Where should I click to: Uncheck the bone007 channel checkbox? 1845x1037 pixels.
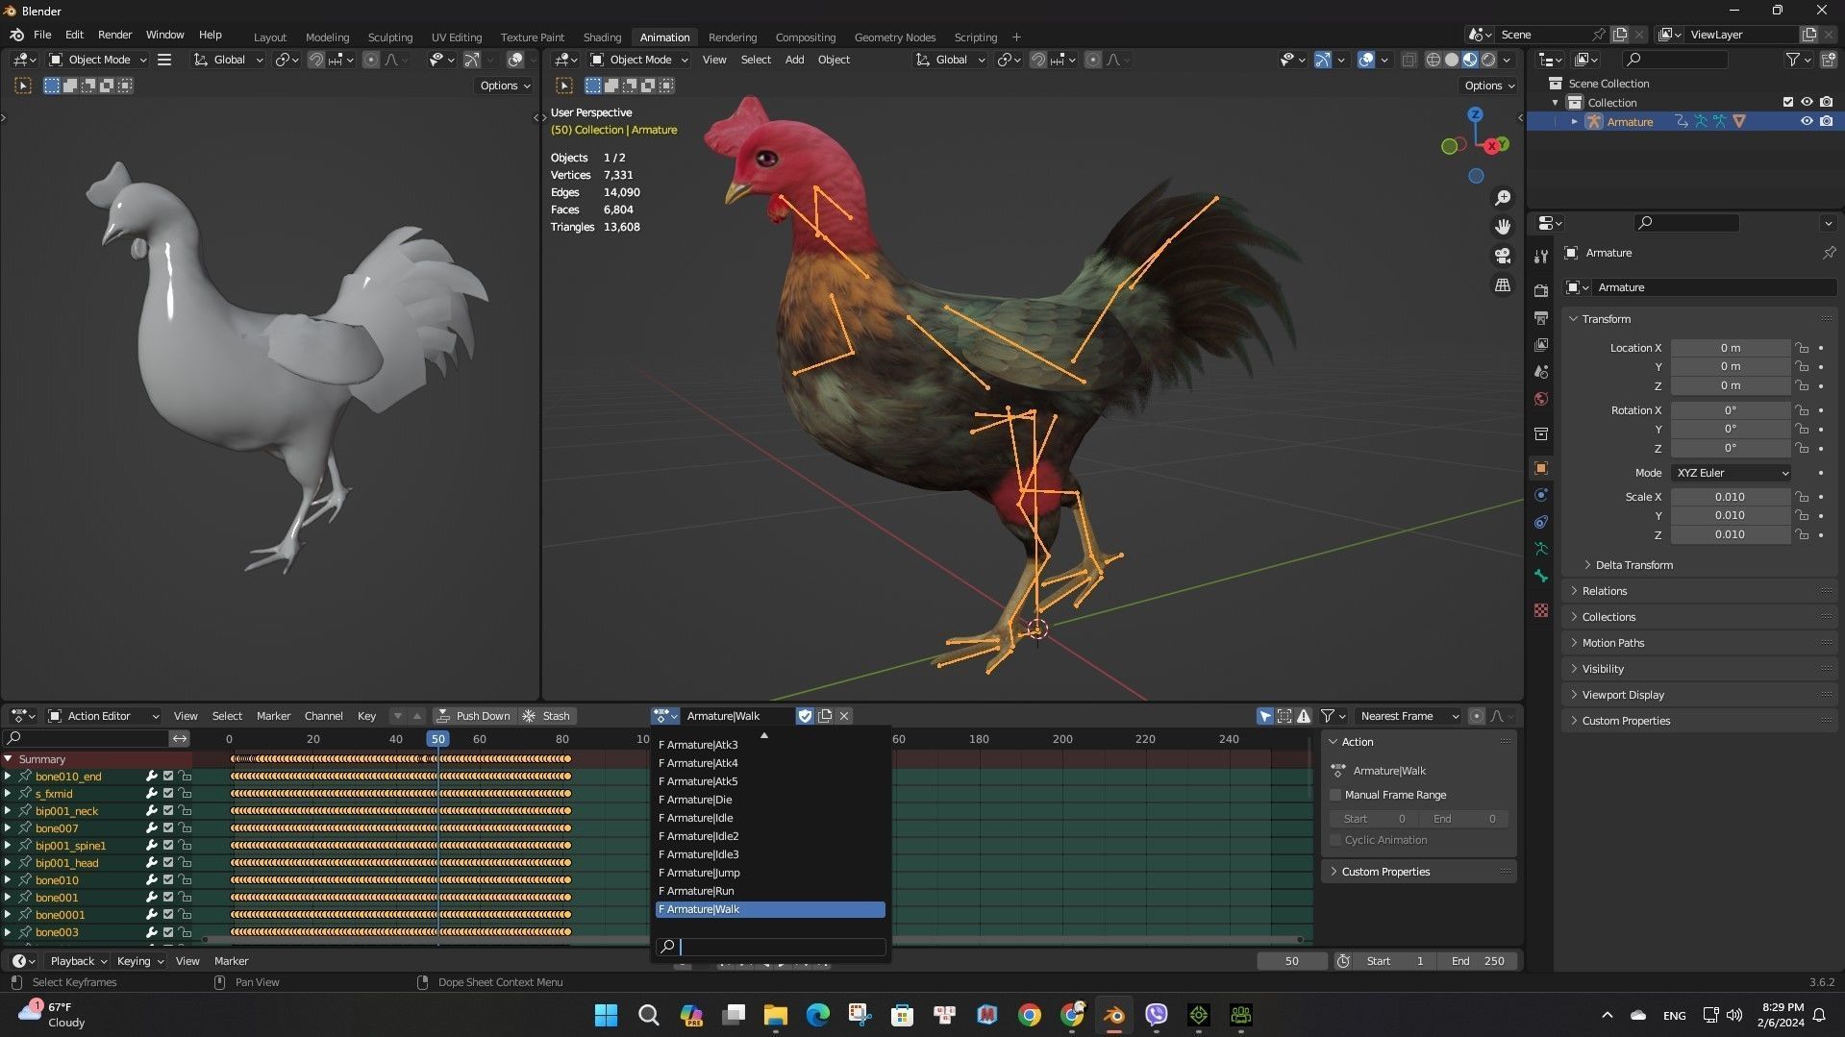coord(168,828)
